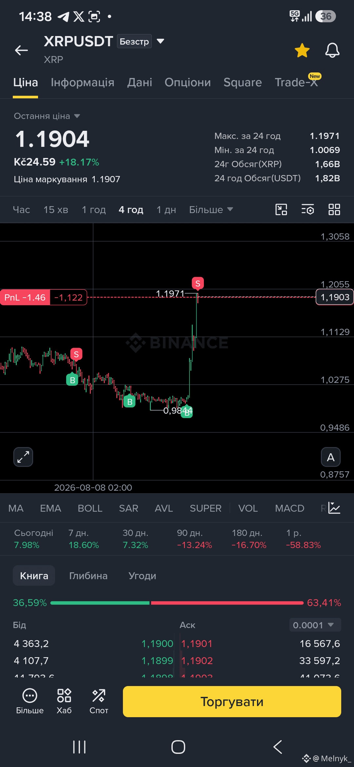Viewport: 354px width, 767px height.
Task: Select 1 дн chart interval
Action: pyautogui.click(x=167, y=210)
